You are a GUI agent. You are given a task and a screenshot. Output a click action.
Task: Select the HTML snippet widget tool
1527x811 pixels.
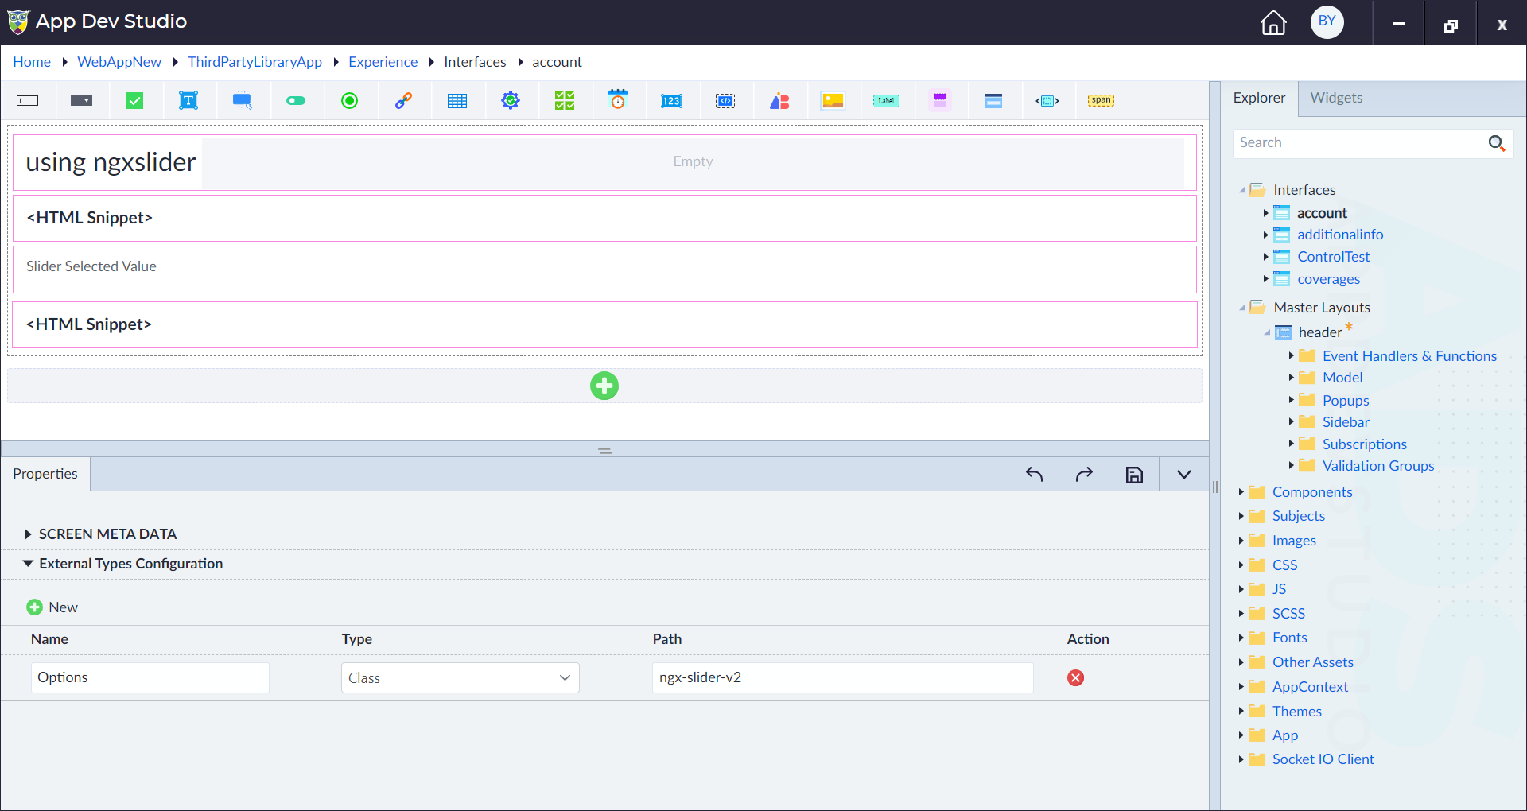[x=725, y=101]
